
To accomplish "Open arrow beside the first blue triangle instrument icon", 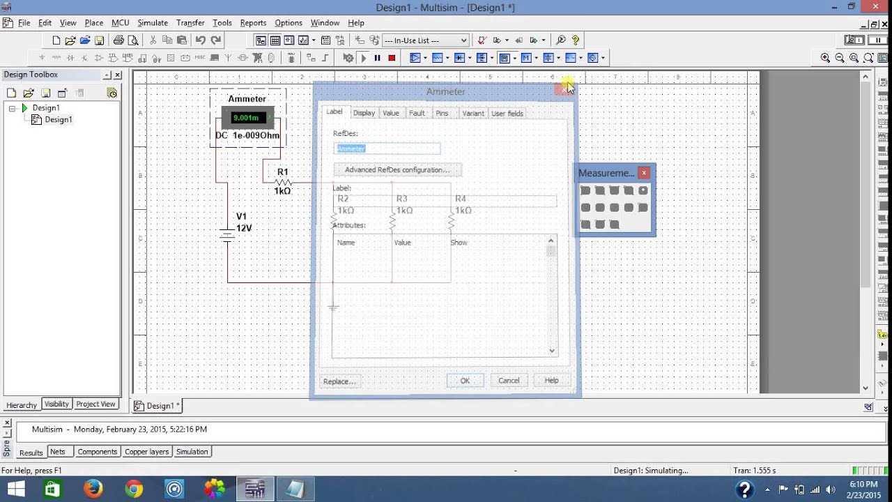I will pos(425,58).
